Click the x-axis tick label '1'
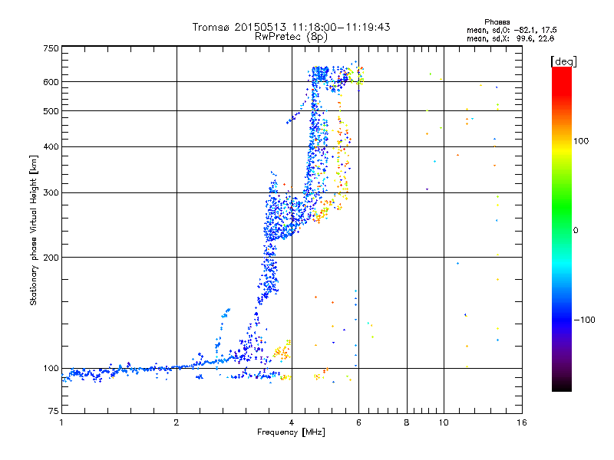This screenshot has width=614, height=460. [61, 422]
